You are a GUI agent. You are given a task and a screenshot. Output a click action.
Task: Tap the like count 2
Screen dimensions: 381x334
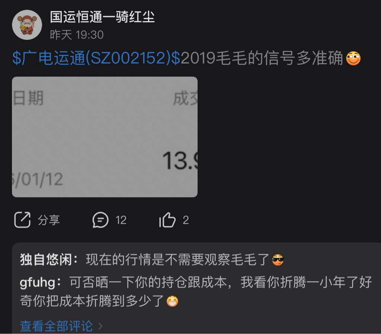point(186,220)
